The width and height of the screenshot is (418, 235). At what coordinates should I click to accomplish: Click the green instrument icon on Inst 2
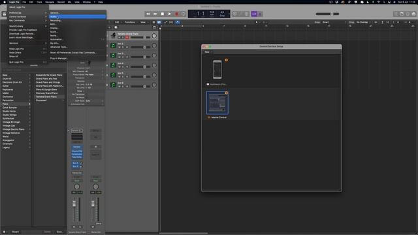coord(113,46)
